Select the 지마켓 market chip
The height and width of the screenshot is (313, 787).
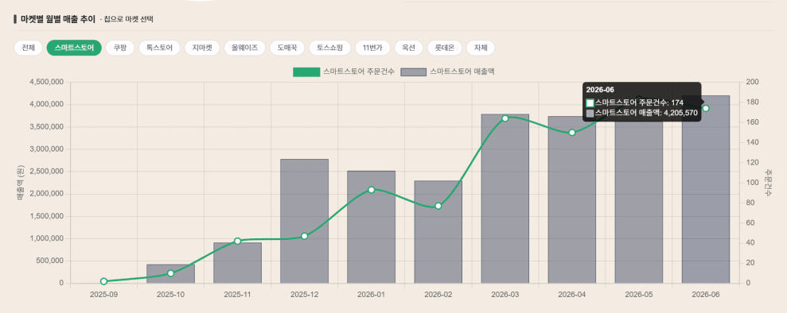point(202,48)
